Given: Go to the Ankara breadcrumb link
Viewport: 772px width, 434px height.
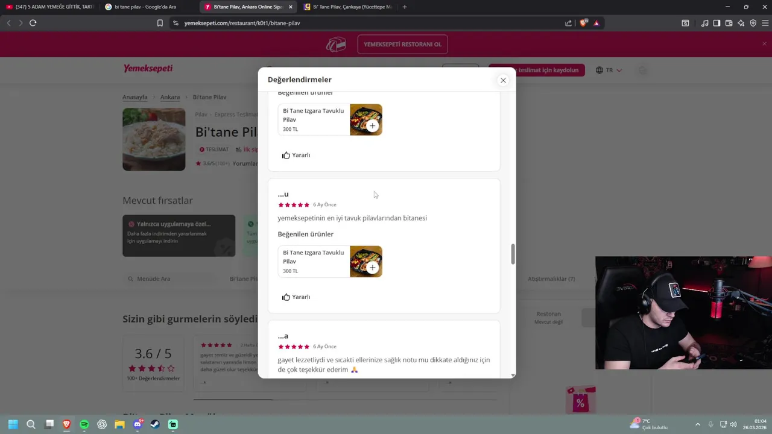Looking at the screenshot, I should coord(170,97).
